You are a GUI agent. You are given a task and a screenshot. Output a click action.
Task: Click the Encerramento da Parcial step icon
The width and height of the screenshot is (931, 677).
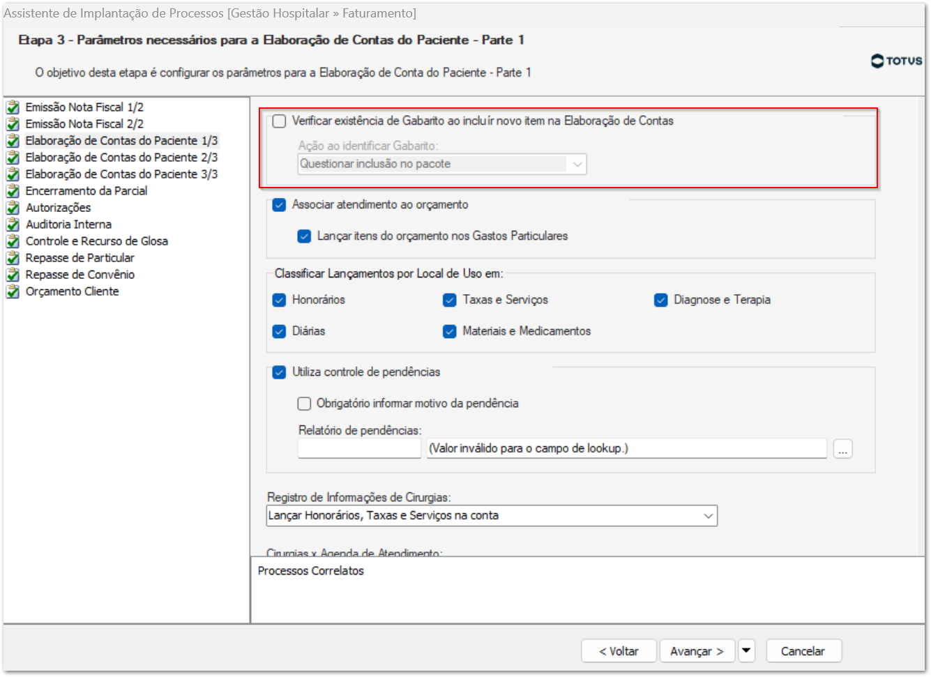13,191
